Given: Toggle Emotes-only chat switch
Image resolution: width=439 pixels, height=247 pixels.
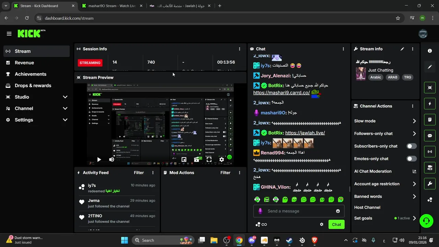Looking at the screenshot, I should tap(412, 159).
